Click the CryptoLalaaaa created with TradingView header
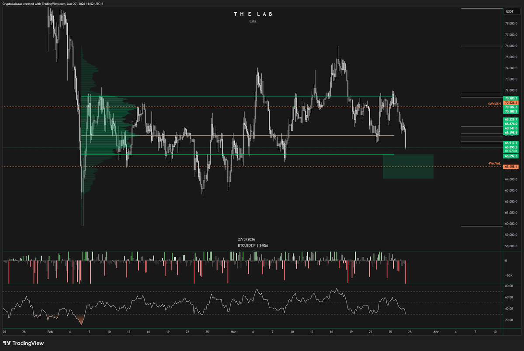 tap(53, 4)
